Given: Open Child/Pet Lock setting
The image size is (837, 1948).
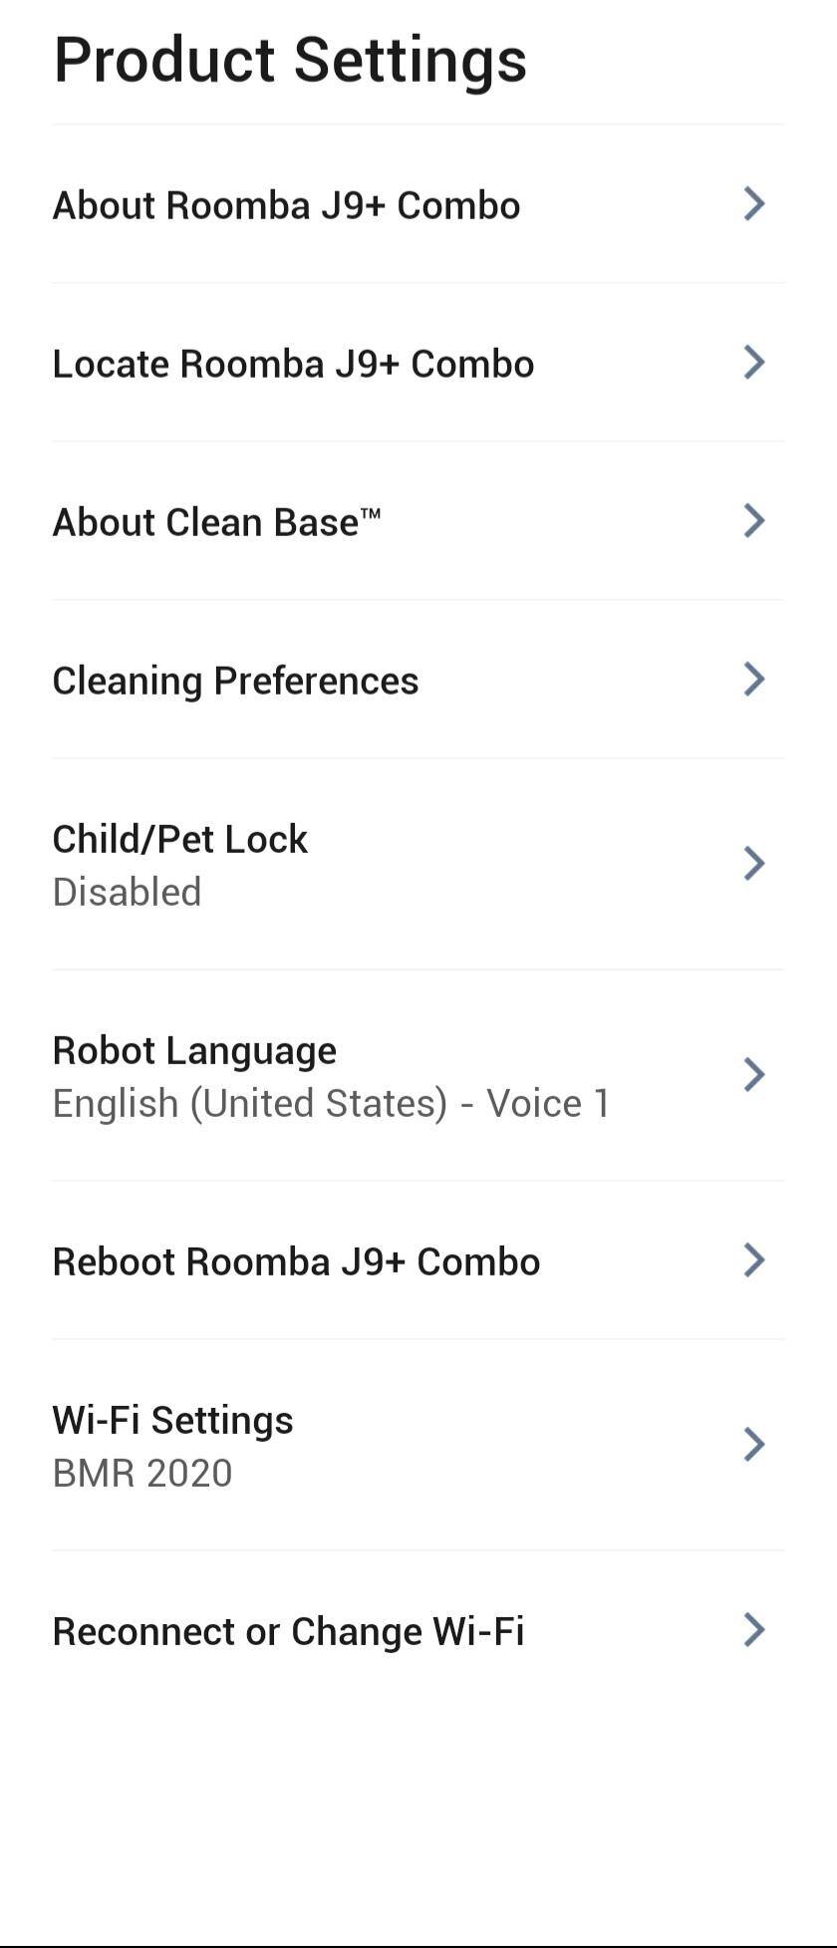Looking at the screenshot, I should pyautogui.click(x=180, y=839).
